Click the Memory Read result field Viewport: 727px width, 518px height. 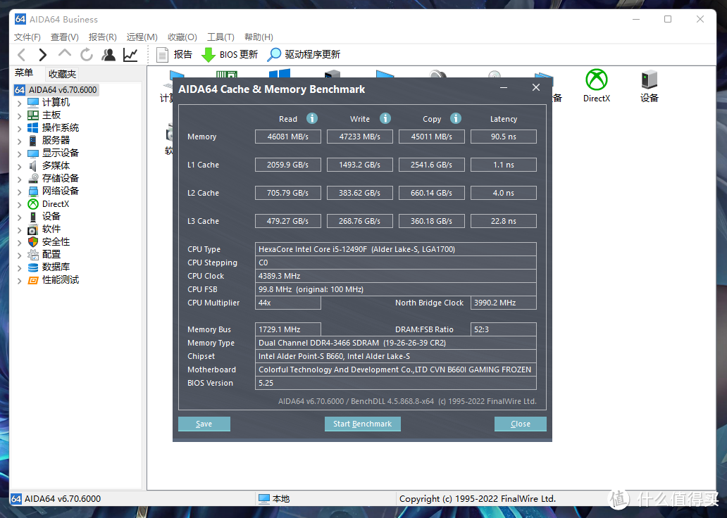coord(287,137)
